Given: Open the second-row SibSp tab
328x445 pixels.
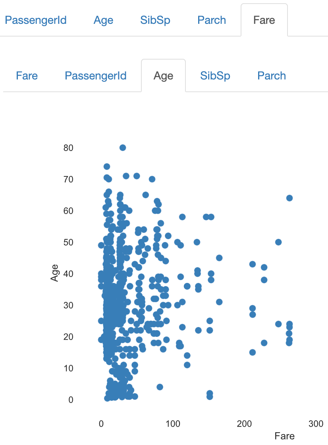Looking at the screenshot, I should pos(215,76).
